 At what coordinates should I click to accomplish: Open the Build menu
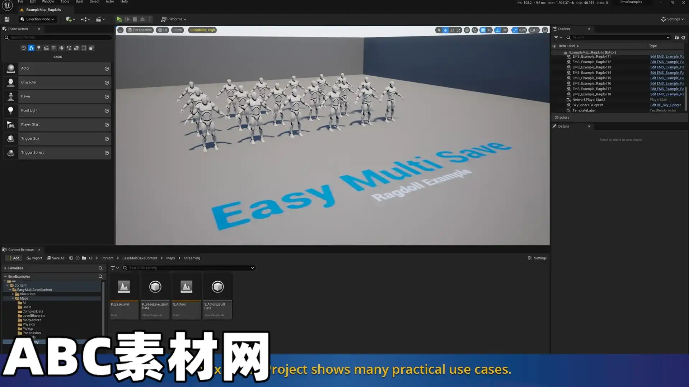coord(79,2)
